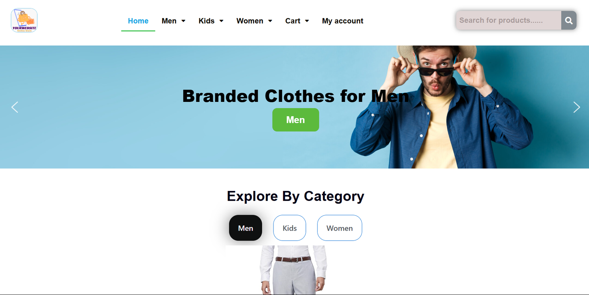Click the YourWebsite store logo
This screenshot has height=295, width=589.
click(24, 21)
